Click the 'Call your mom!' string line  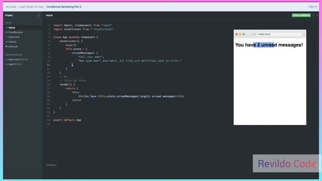[x=91, y=57]
